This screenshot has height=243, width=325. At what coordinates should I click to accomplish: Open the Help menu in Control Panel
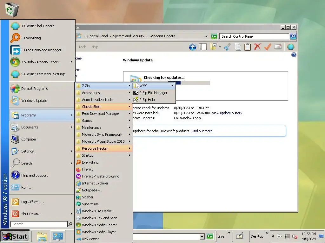95,47
